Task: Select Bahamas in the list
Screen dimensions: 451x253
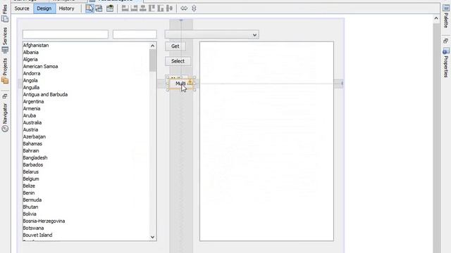Action: 32,143
